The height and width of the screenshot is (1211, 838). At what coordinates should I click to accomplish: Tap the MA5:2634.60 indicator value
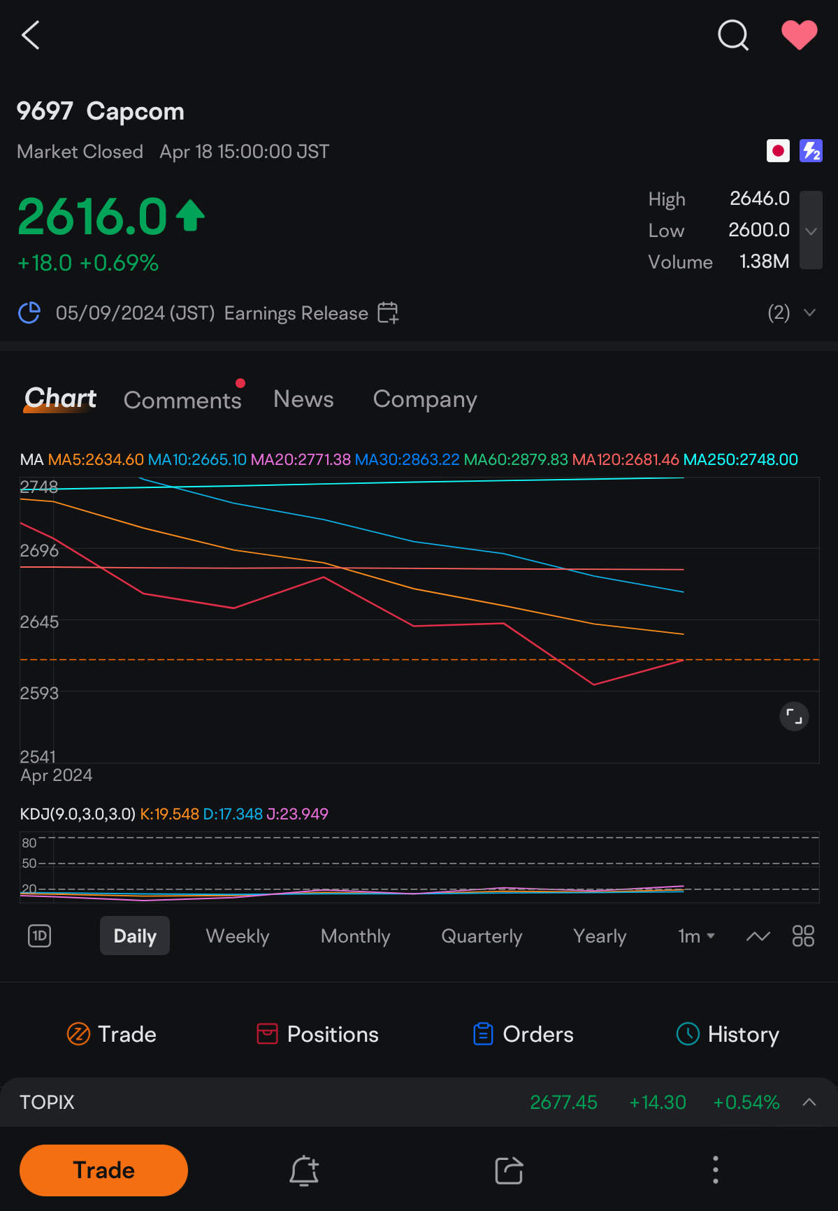click(96, 459)
